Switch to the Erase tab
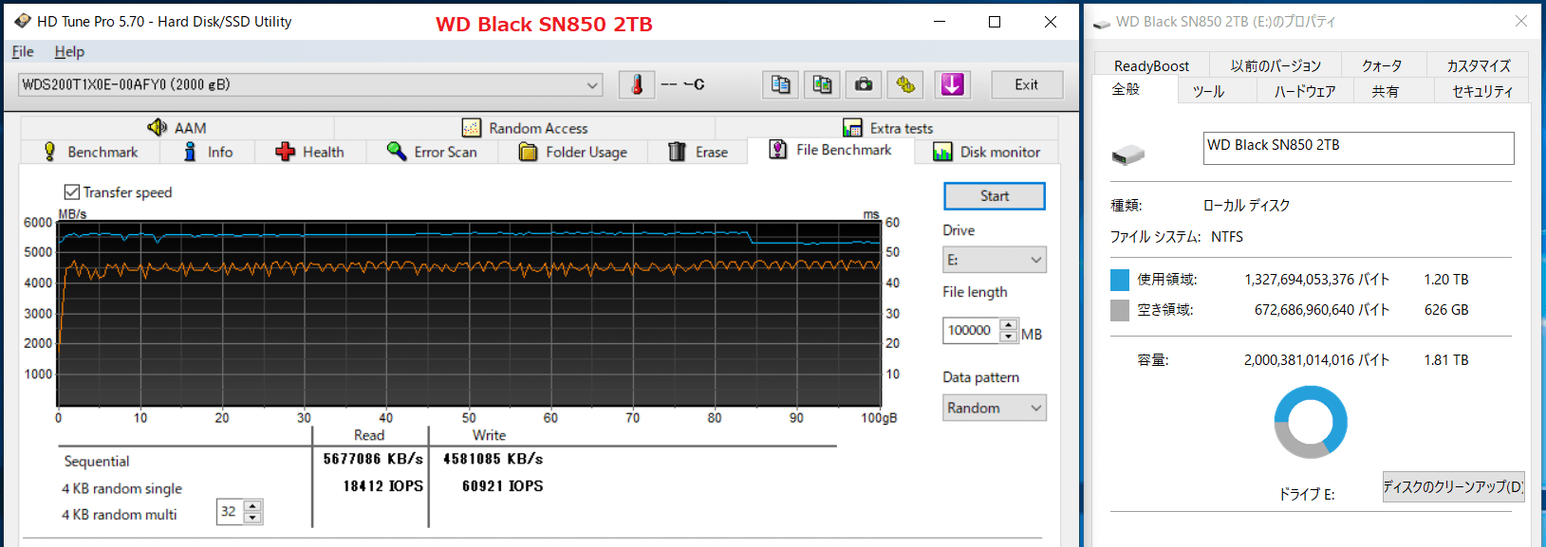The image size is (1546, 547). click(698, 152)
